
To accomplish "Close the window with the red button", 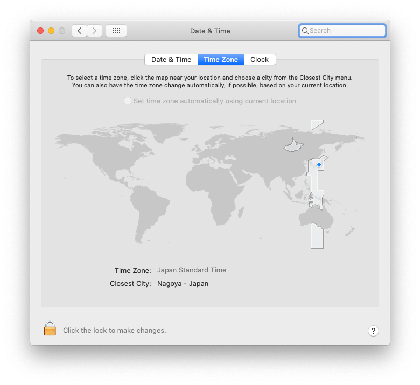I will (x=40, y=31).
